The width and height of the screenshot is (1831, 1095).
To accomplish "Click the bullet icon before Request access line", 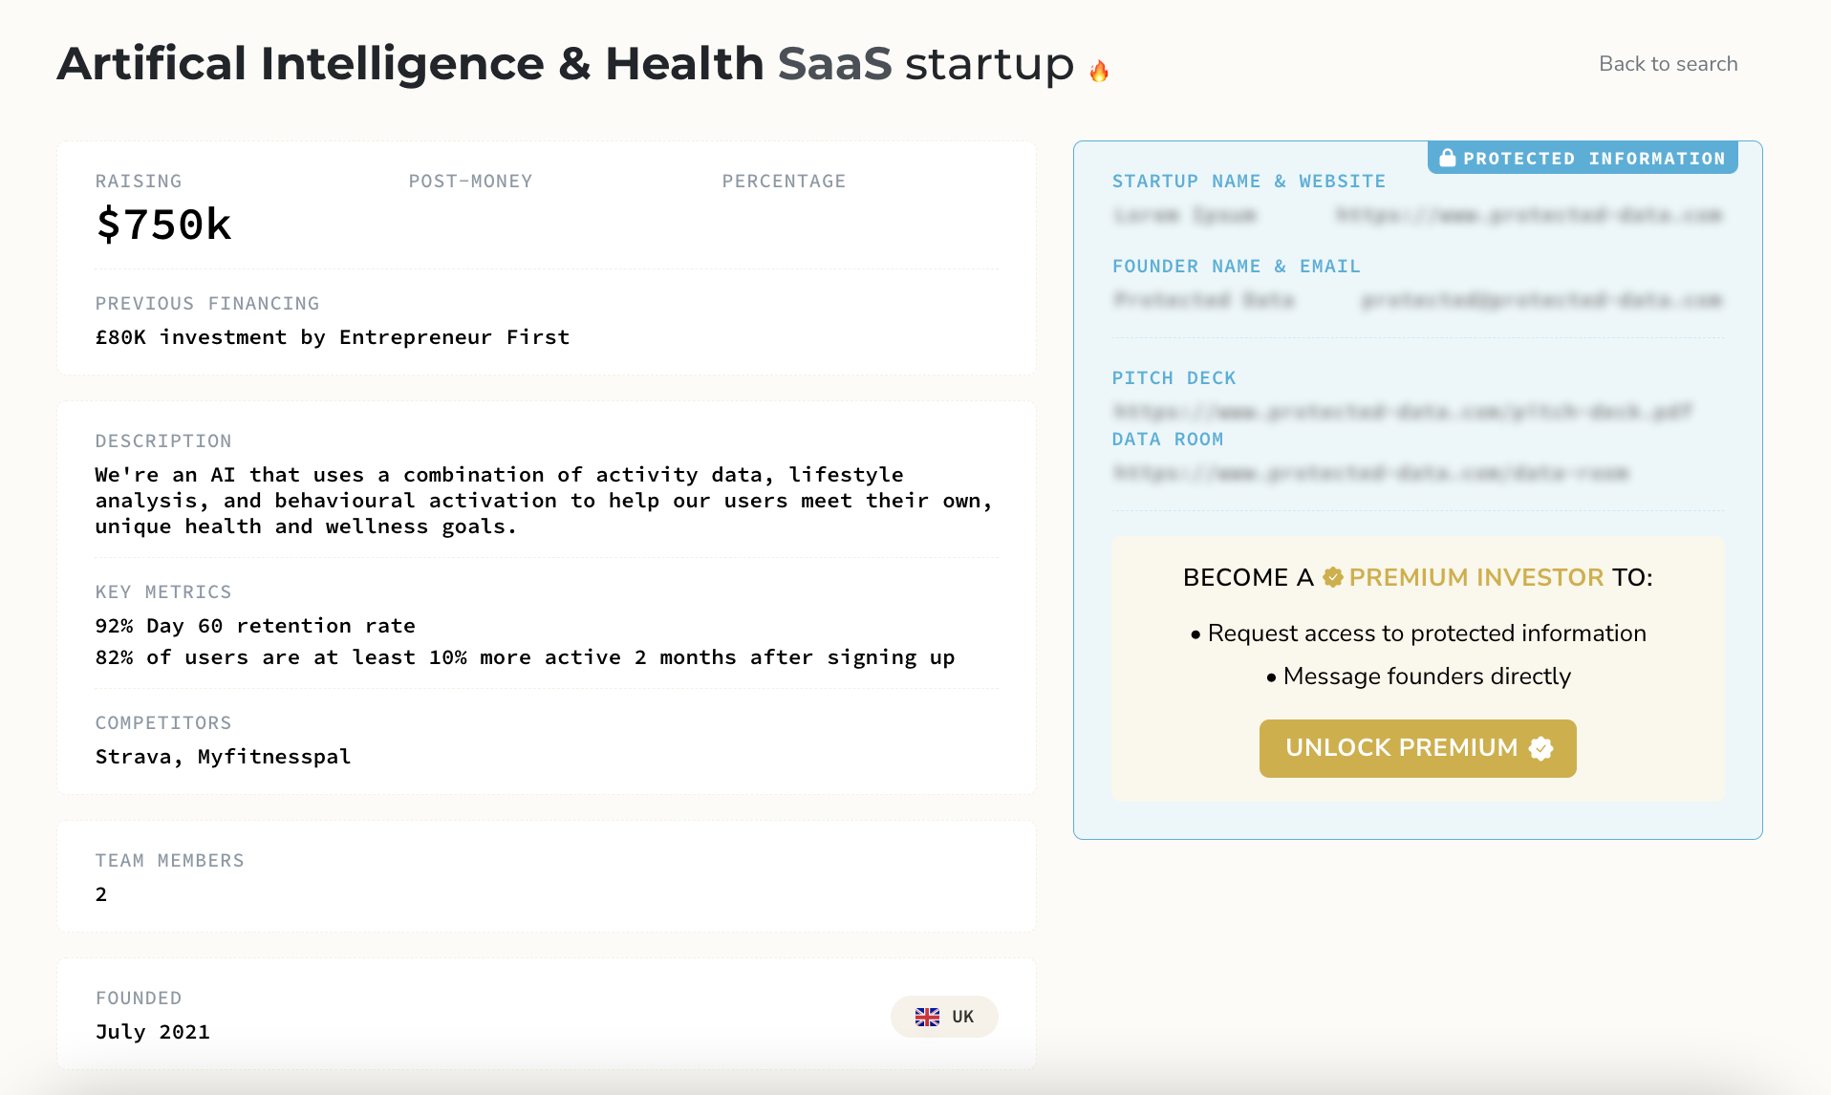I will pos(1194,633).
